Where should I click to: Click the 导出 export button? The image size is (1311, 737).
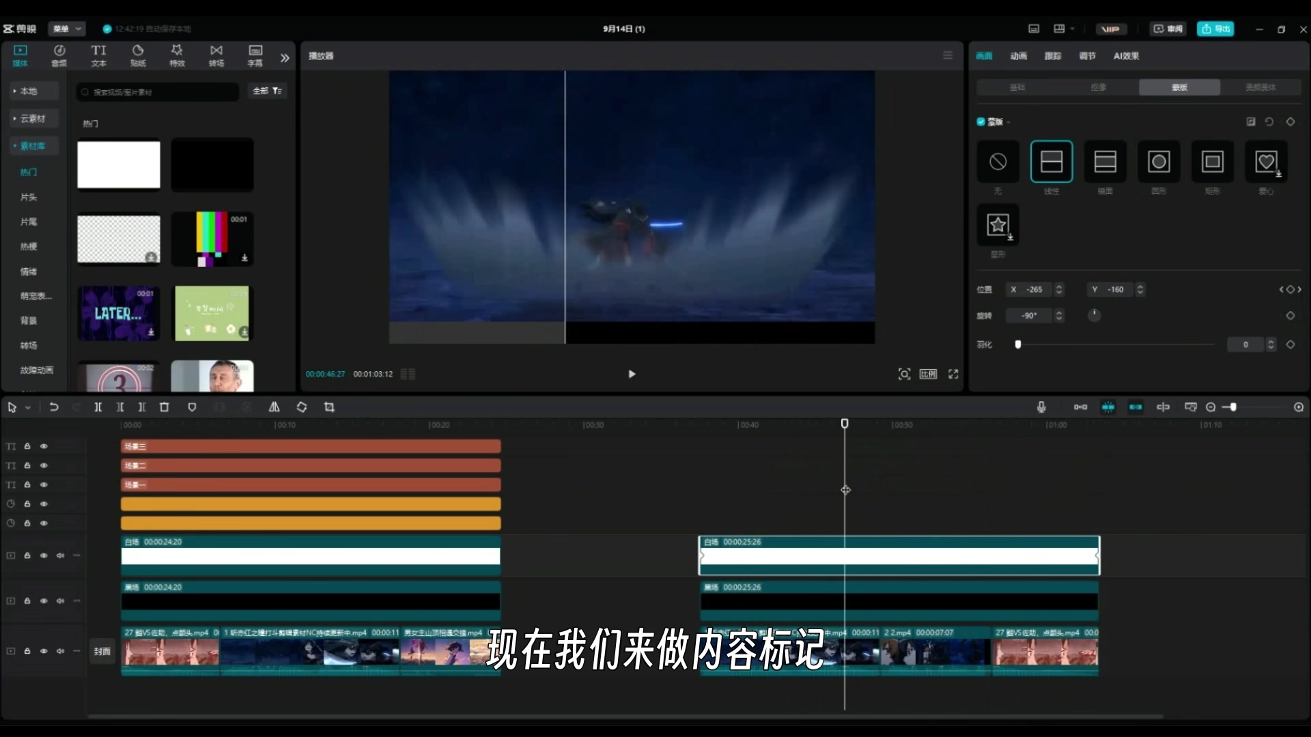click(x=1215, y=29)
